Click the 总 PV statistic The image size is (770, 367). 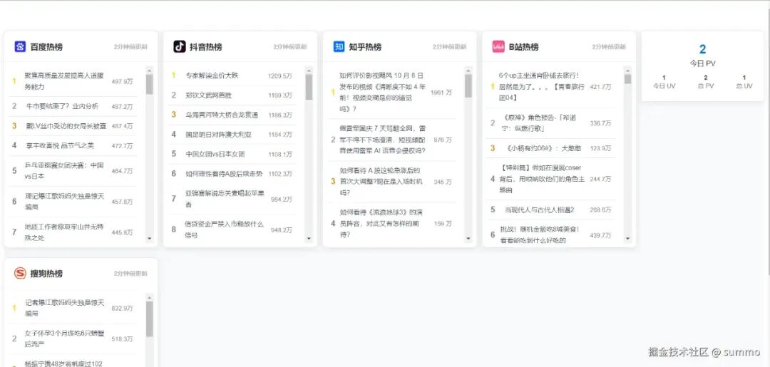[706, 82]
